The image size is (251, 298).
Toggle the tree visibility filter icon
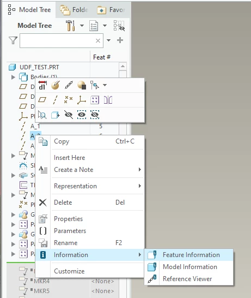pyautogui.click(x=119, y=26)
